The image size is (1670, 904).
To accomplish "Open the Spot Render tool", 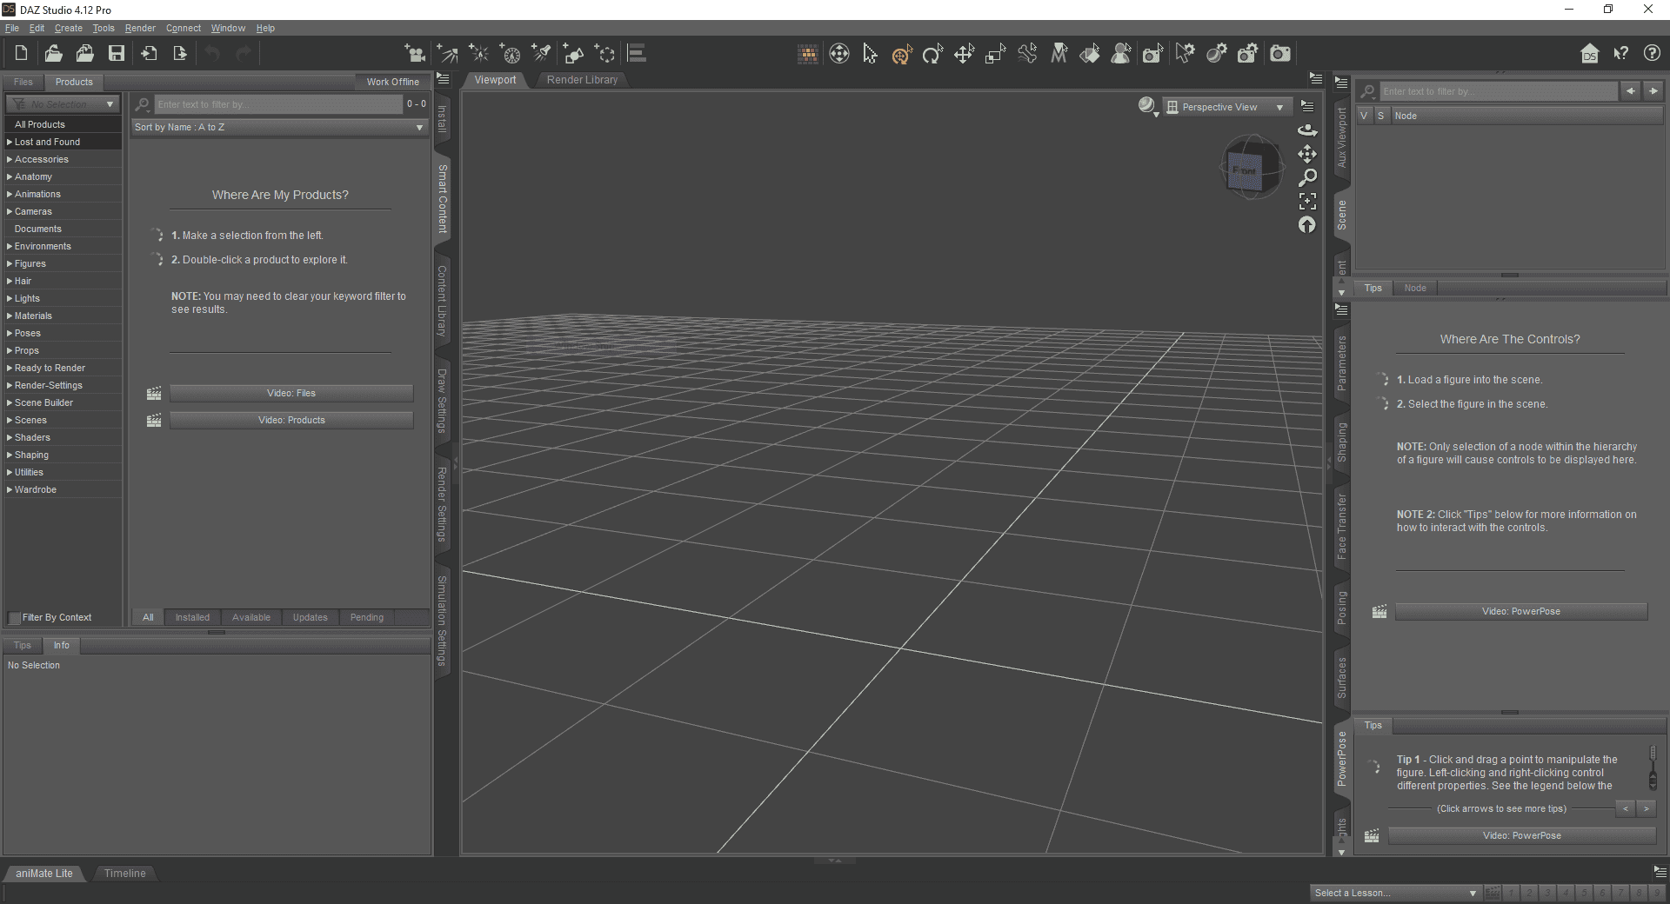I will [1152, 53].
